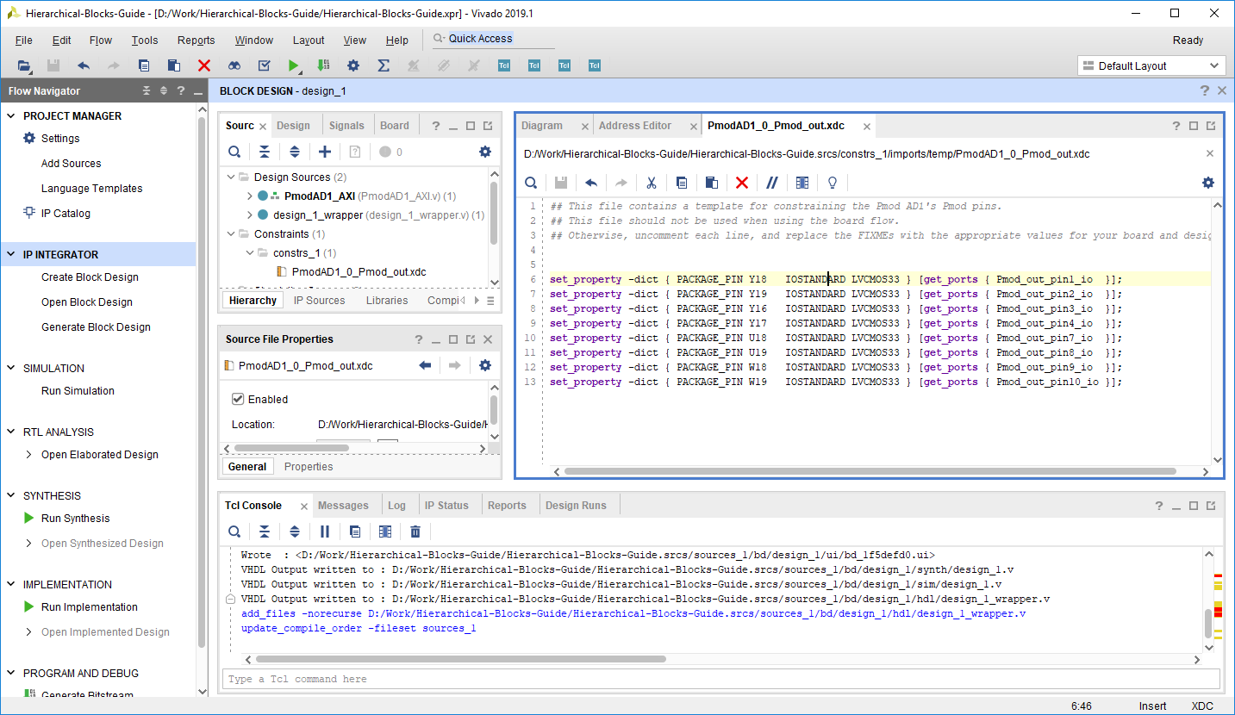
Task: Toggle line comment with the // icon
Action: pos(772,183)
